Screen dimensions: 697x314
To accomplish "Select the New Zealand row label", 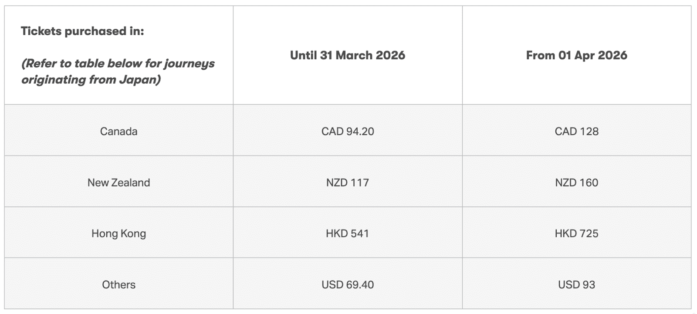I will click(118, 182).
